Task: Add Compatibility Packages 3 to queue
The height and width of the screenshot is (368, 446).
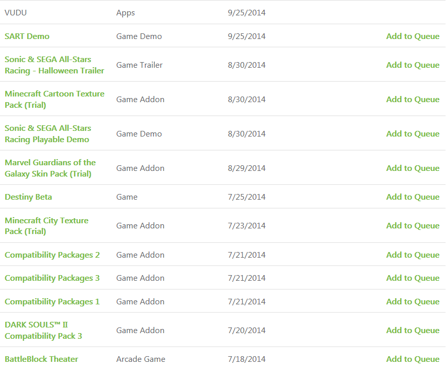Action: point(413,278)
